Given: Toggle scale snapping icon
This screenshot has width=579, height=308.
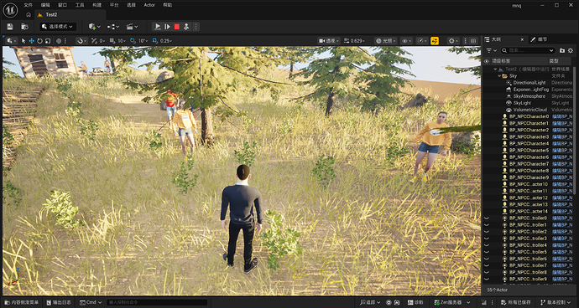Looking at the screenshot, I should [x=154, y=41].
